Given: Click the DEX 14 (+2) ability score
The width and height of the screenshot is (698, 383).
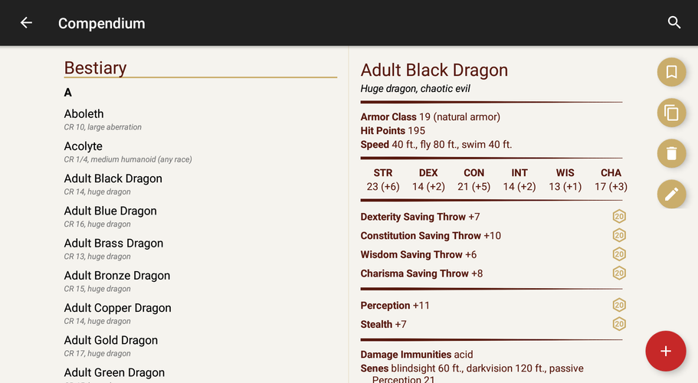Looking at the screenshot, I should point(428,180).
